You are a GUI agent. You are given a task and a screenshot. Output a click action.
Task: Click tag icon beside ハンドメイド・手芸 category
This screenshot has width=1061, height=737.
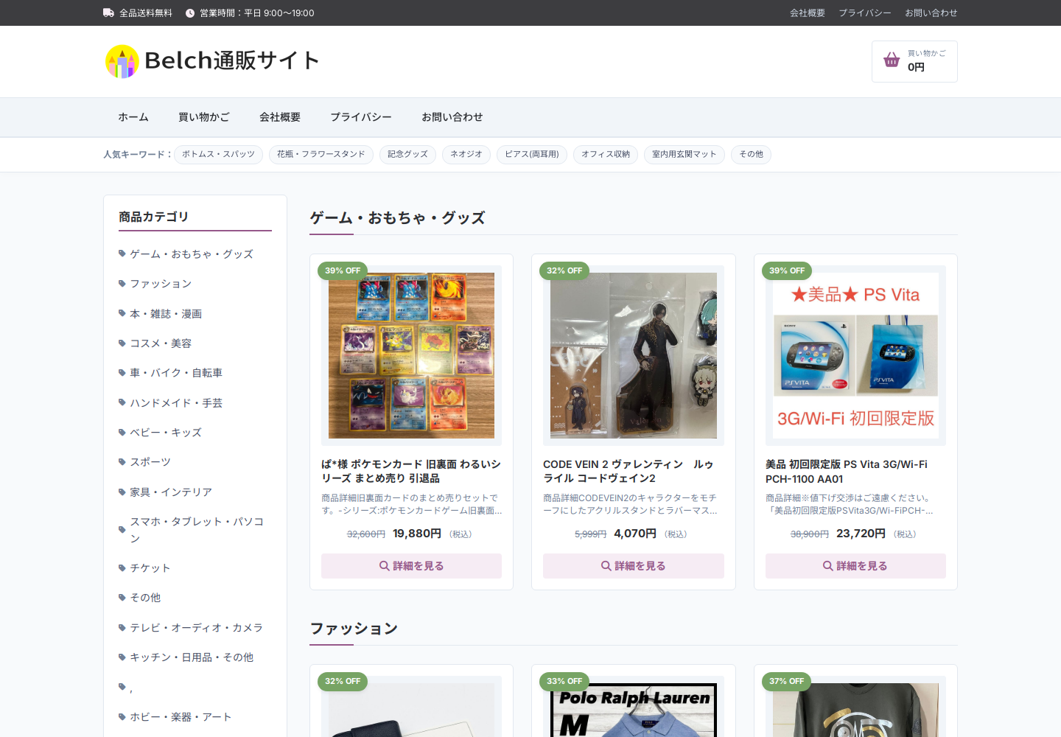[122, 402]
